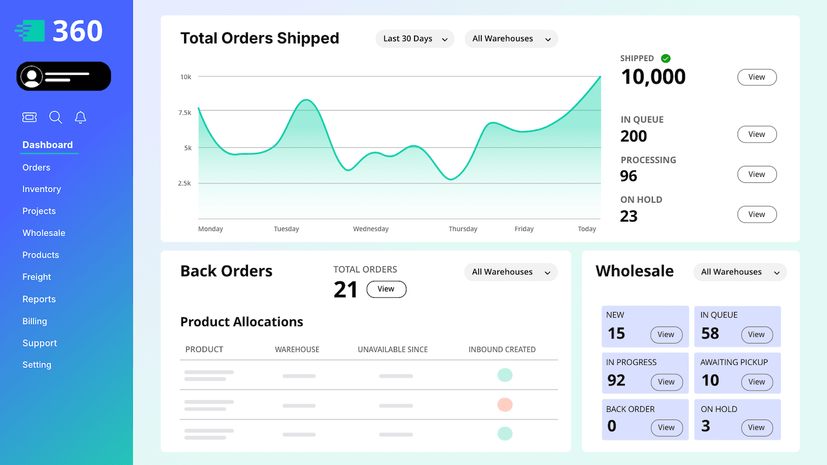Screen dimensions: 827x465
Task: Expand the All Warehouses dropdown in Wholesale panel
Action: [739, 272]
